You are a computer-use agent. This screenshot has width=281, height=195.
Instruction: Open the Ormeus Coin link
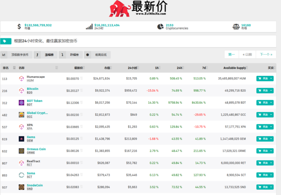tap(36, 149)
